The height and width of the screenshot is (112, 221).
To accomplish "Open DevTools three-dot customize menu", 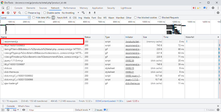I will click(x=218, y=8).
